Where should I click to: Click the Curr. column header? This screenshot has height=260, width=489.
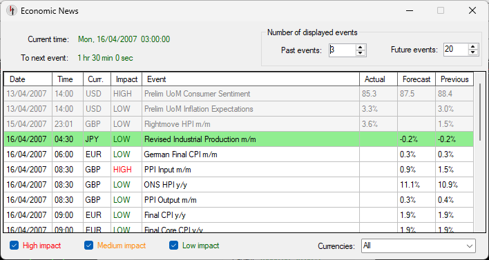click(97, 79)
